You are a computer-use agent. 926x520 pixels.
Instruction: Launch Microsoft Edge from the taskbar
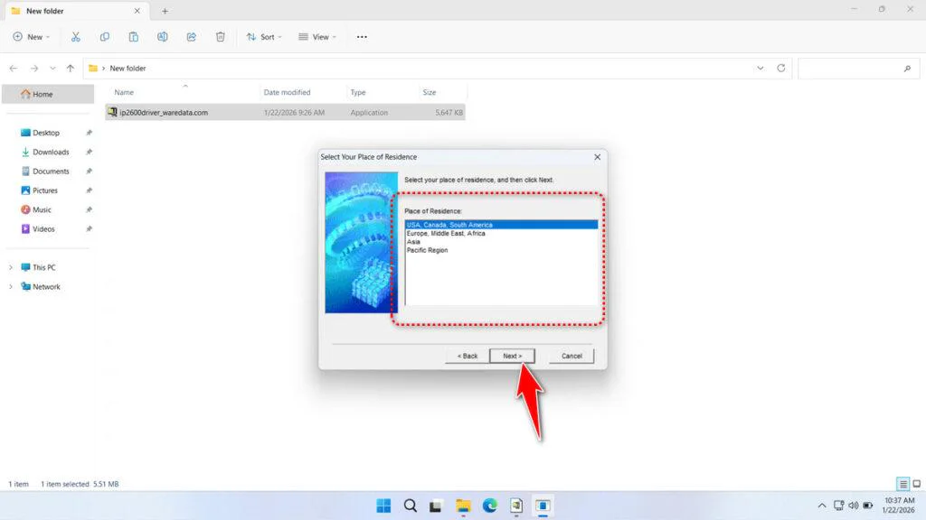point(490,506)
